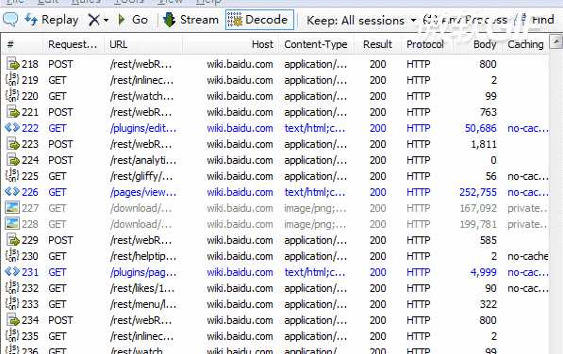Select URL /rest/watch... in session 220
Screen dimensions: 563x354
[x=141, y=96]
